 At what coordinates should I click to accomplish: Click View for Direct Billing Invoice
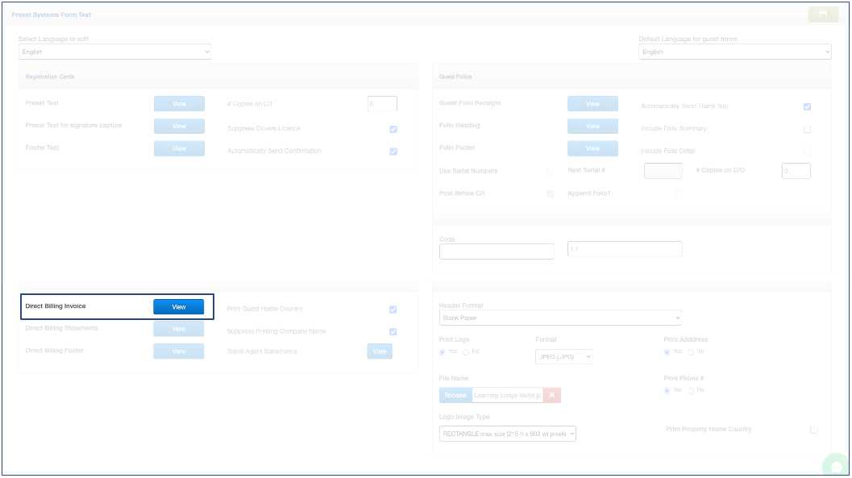click(179, 307)
